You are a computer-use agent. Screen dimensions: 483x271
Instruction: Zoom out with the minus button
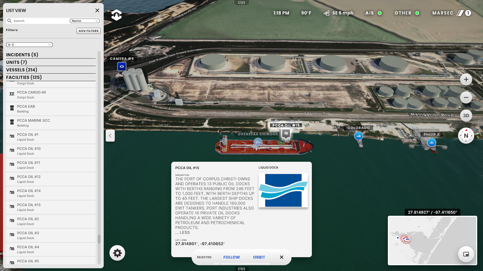(466, 97)
